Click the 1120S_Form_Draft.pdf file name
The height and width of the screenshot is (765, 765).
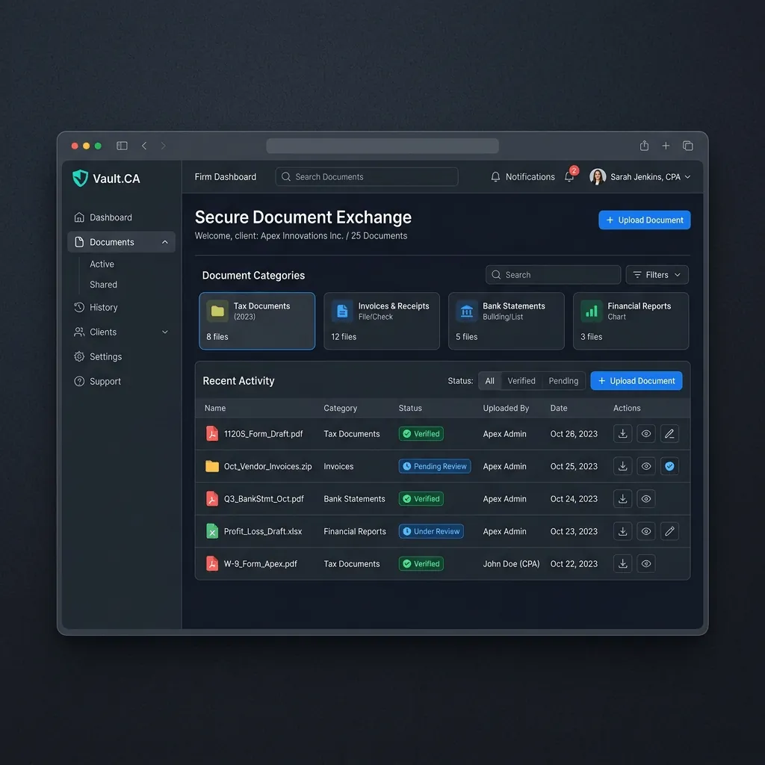pos(263,434)
